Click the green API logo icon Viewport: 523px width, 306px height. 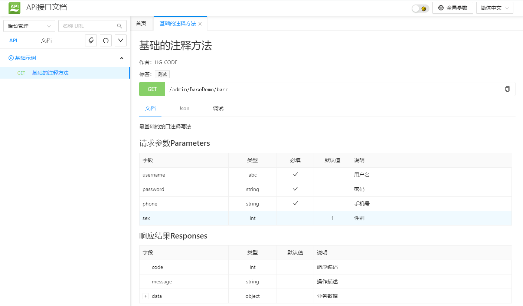14,8
